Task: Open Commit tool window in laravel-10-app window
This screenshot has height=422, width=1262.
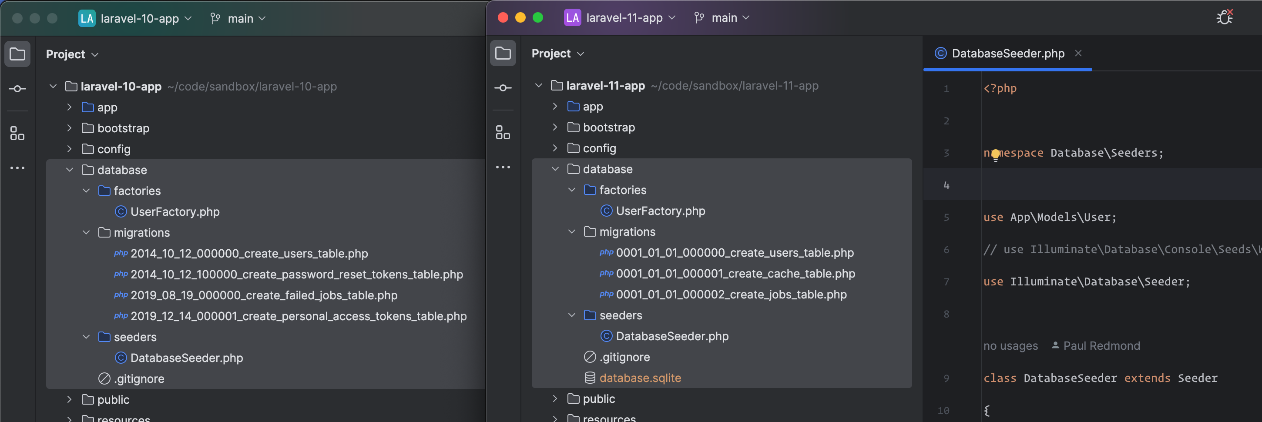Action: 17,89
